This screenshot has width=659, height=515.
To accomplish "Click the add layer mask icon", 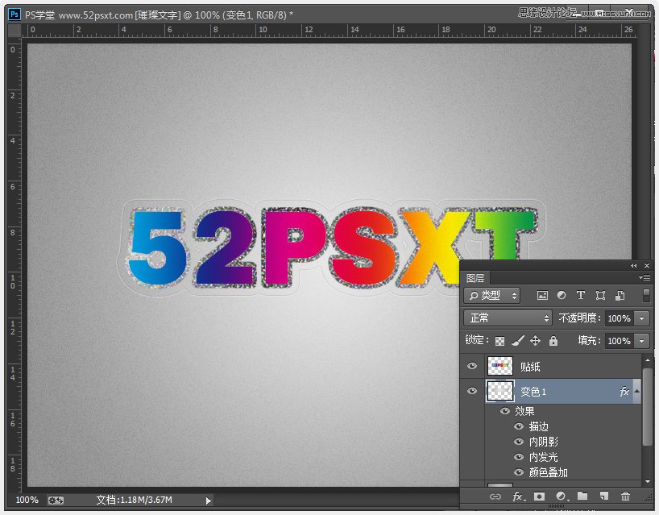I will point(539,496).
